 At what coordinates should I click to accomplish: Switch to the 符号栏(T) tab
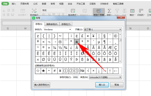tap(66, 24)
